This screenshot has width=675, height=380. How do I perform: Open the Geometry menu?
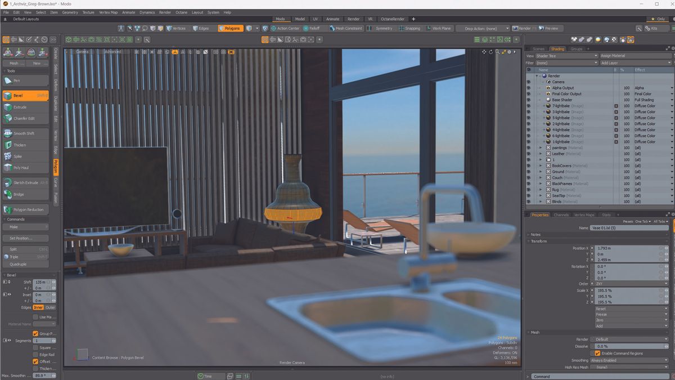point(70,12)
